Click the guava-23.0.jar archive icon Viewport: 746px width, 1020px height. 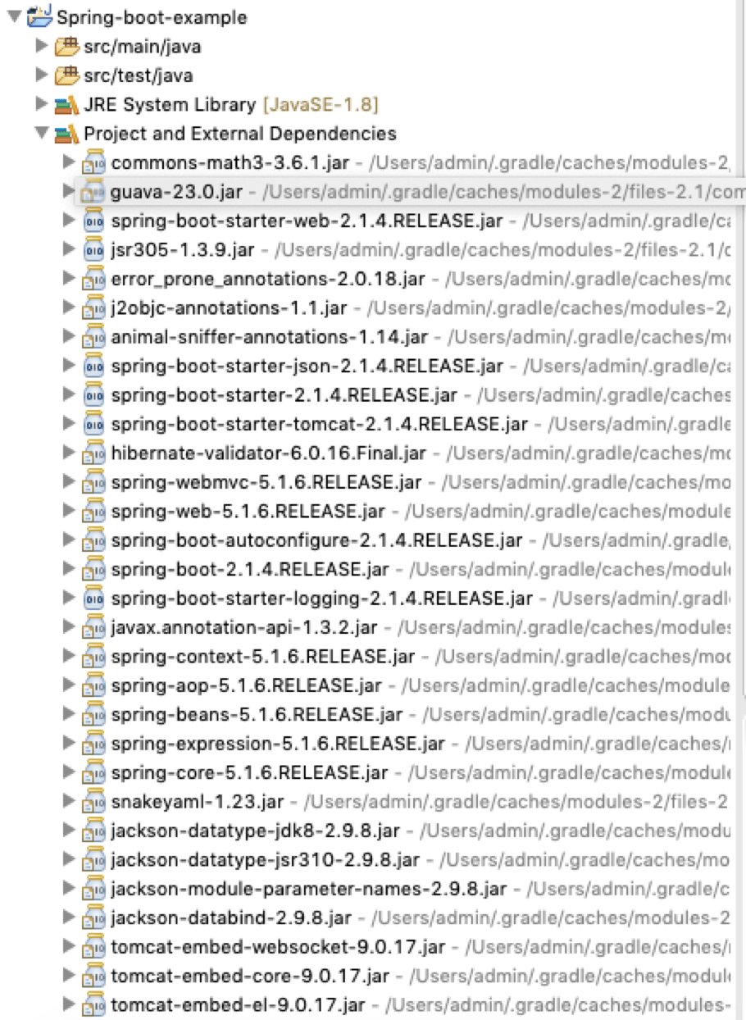click(x=93, y=192)
